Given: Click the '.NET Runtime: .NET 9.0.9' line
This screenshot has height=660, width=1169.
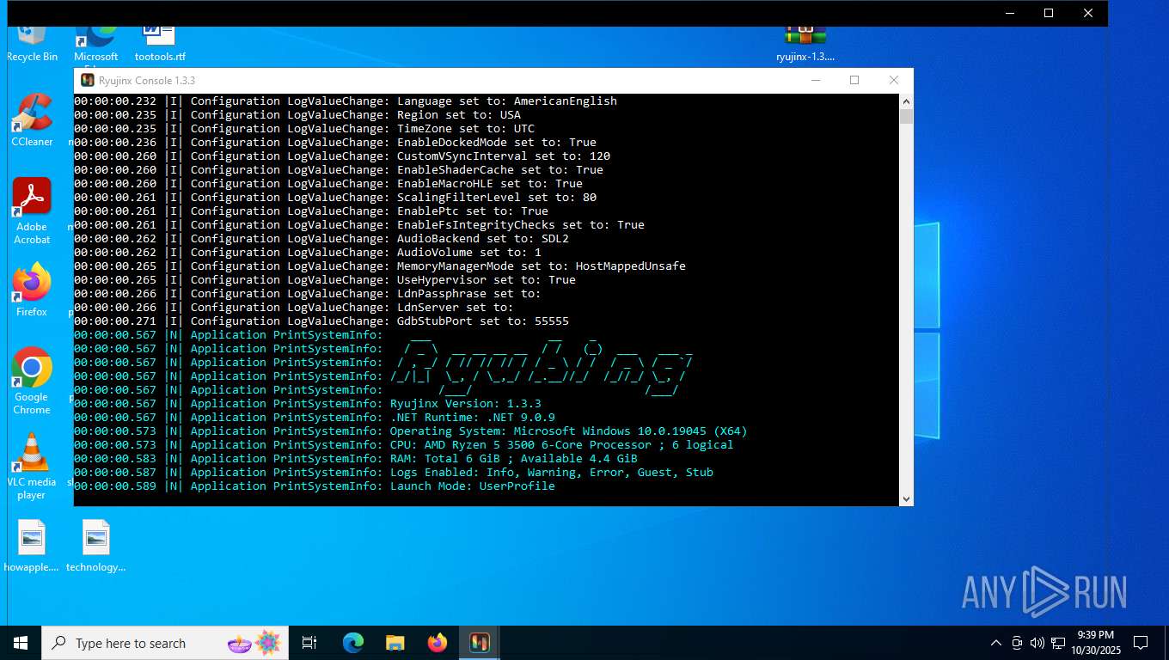Looking at the screenshot, I should (315, 418).
